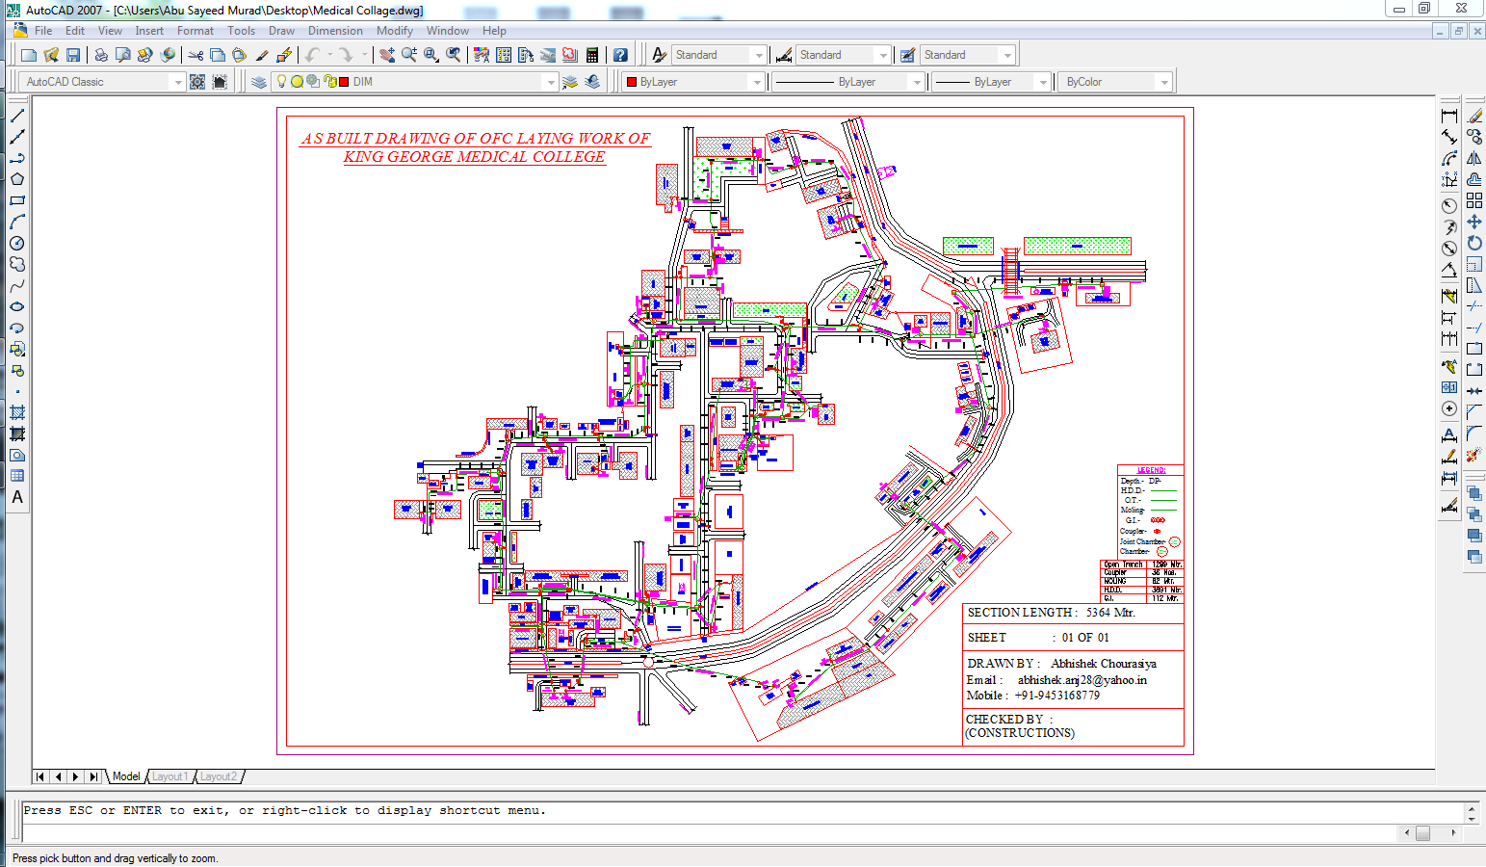This screenshot has width=1486, height=867.
Task: Select the Radius Dimension tool
Action: pos(1449,206)
